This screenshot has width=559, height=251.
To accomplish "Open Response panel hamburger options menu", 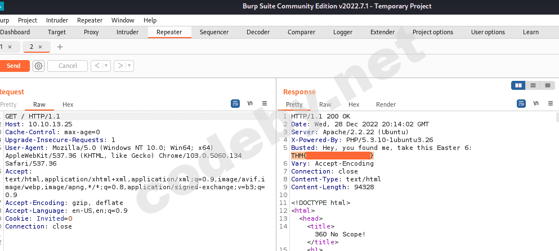I will (x=549, y=104).
